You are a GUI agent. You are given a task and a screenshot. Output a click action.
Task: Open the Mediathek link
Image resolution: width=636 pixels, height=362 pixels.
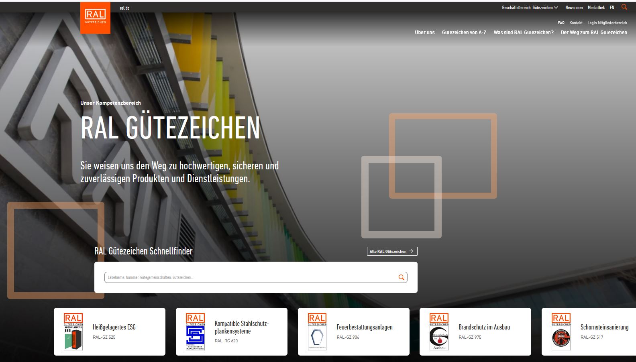[x=596, y=8]
